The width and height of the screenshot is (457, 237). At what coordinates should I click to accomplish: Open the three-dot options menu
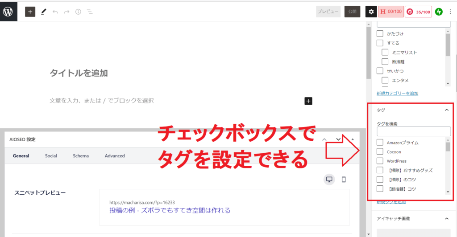click(450, 12)
